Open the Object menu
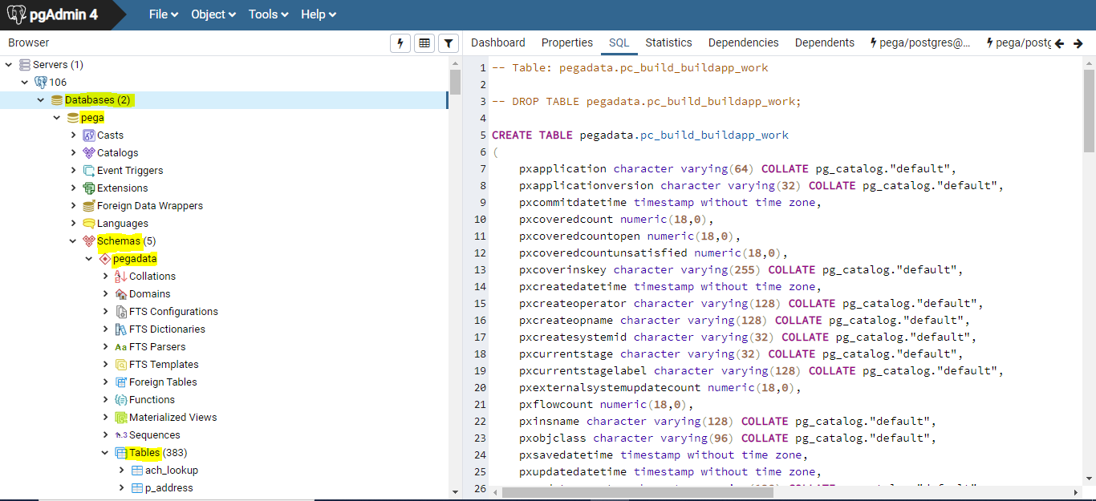 (x=209, y=14)
